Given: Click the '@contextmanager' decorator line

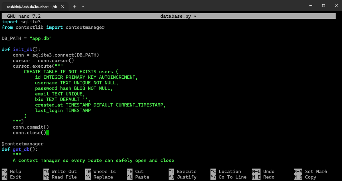Looking at the screenshot, I should click(23, 144).
